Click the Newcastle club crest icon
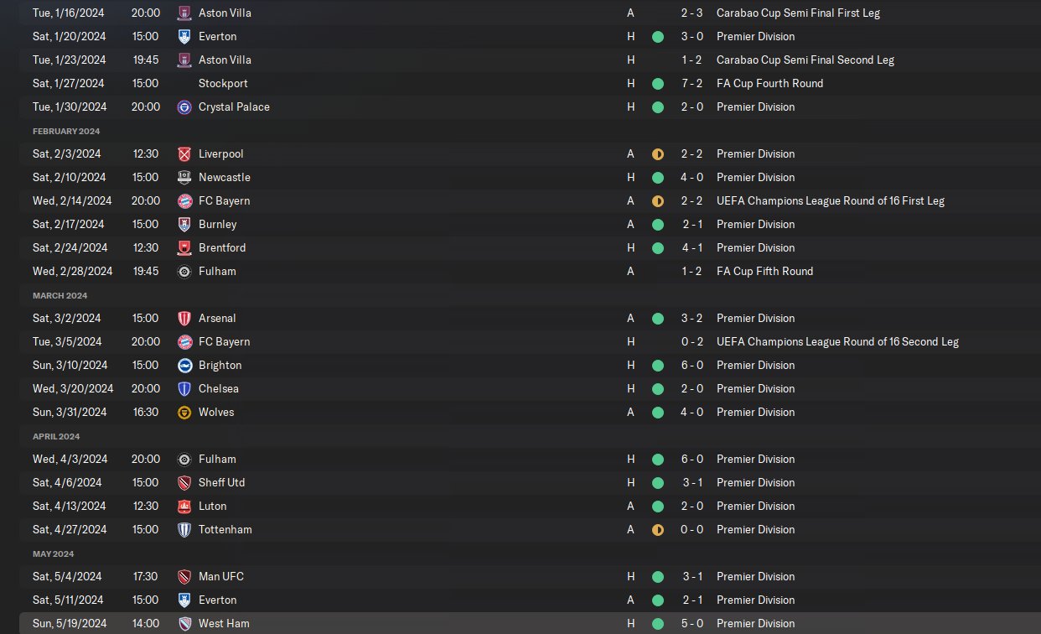This screenshot has height=634, width=1041. pos(184,178)
